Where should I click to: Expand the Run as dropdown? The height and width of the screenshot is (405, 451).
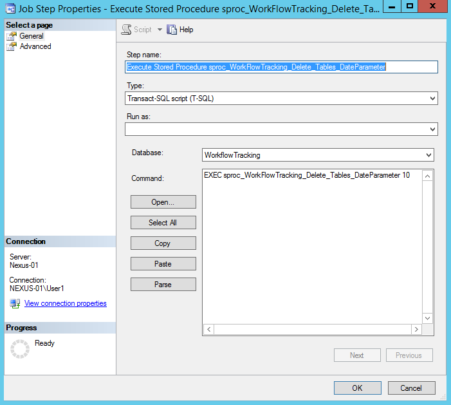432,129
